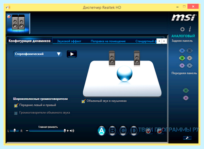Switch to 'Конфигурация динамиков' tab
Image resolution: width=204 pixels, height=149 pixels.
pos(29,41)
